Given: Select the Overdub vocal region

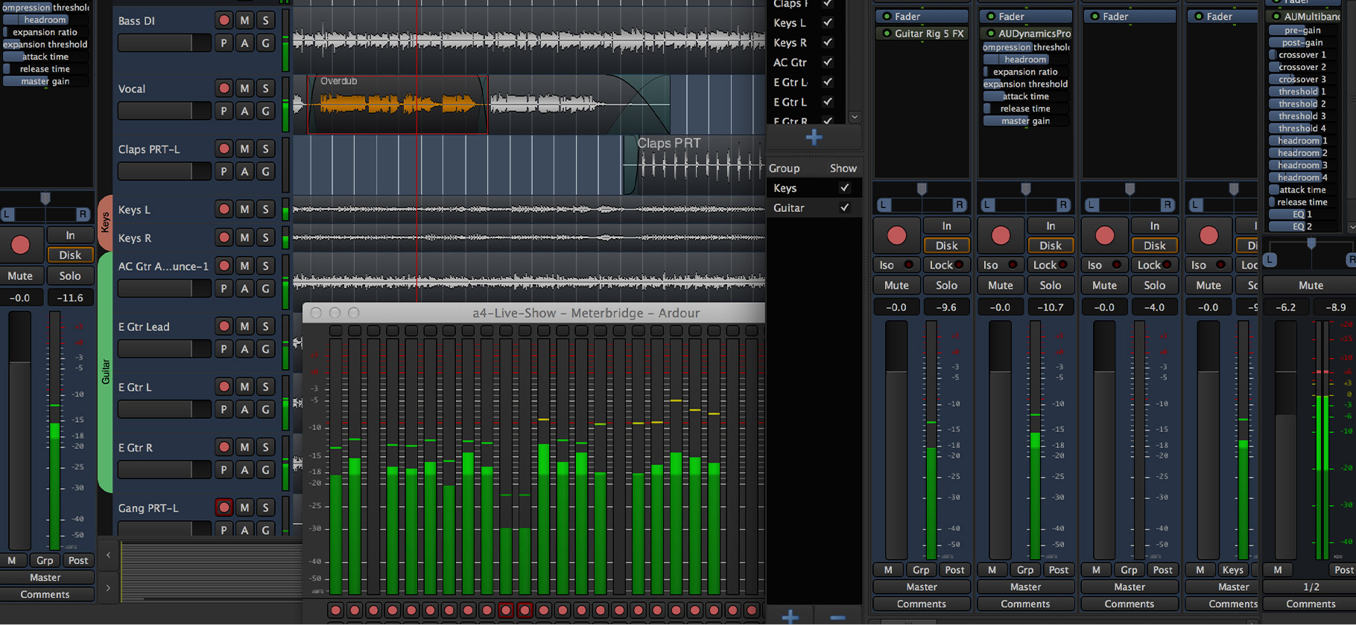Looking at the screenshot, I should click(x=397, y=104).
